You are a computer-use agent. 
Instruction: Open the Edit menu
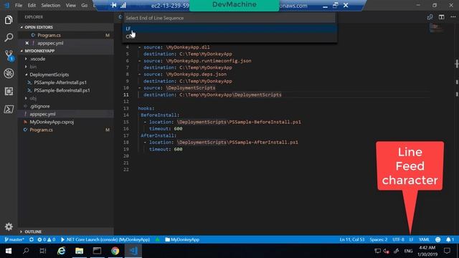pyautogui.click(x=32, y=5)
